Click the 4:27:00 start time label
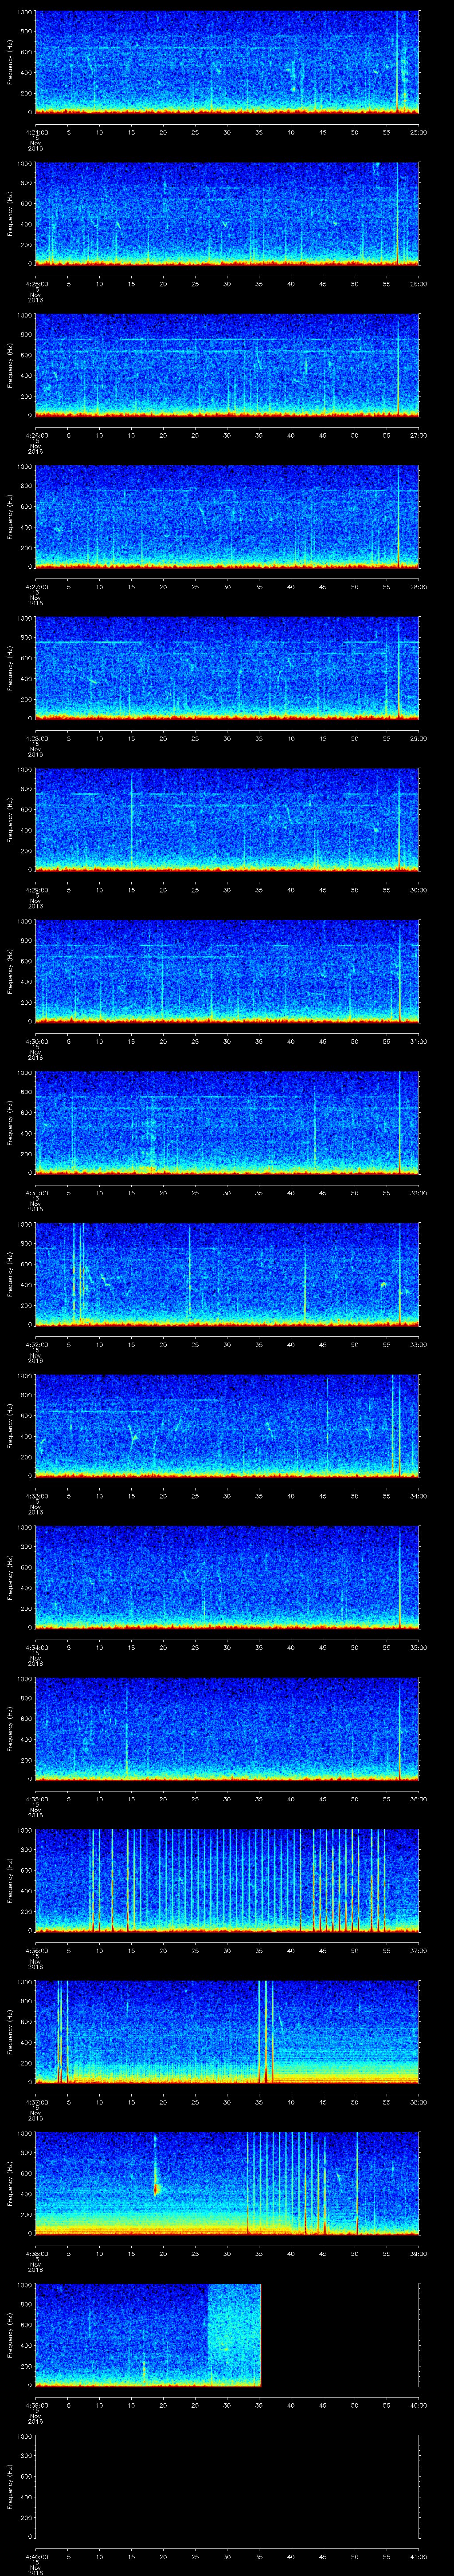 point(36,587)
